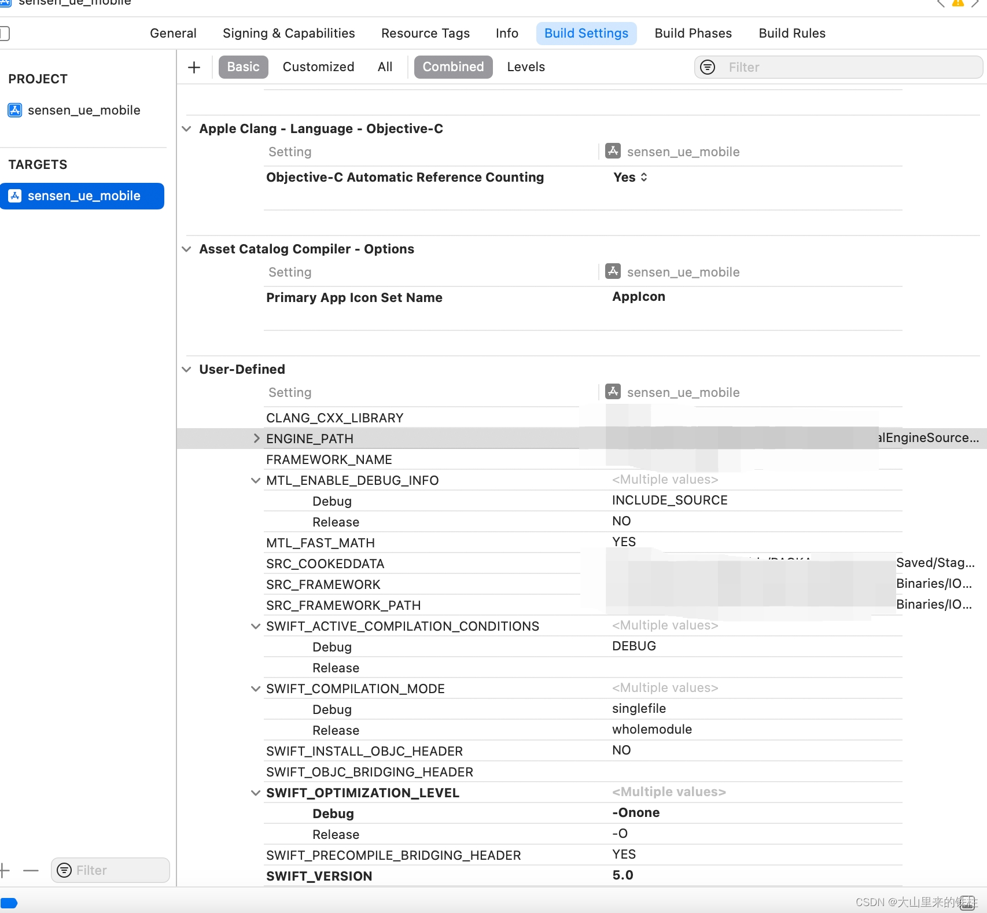Select the Combined view mode
The height and width of the screenshot is (913, 987).
[x=453, y=67]
